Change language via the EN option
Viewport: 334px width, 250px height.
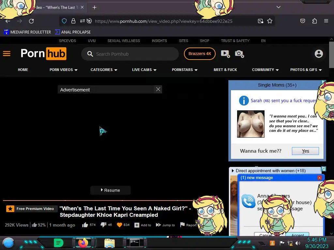pos(263,41)
